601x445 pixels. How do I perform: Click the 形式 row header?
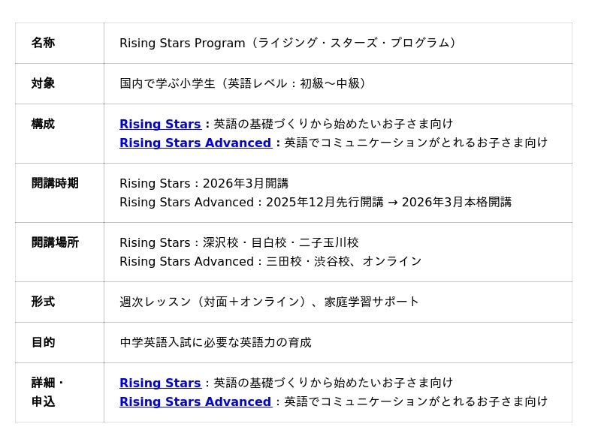pyautogui.click(x=43, y=302)
